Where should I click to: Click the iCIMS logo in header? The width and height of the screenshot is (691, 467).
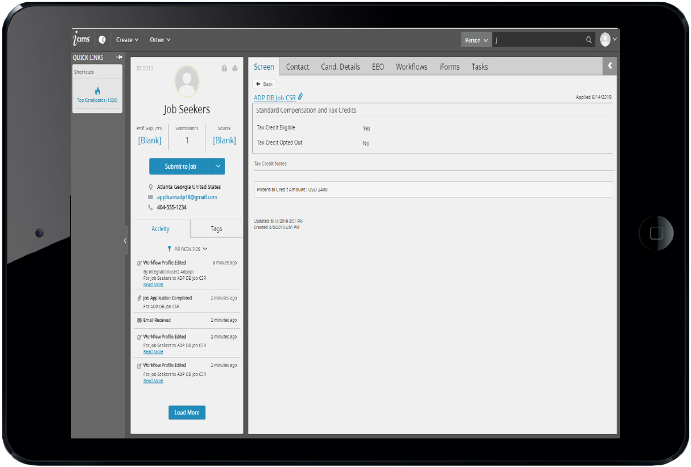click(x=81, y=39)
